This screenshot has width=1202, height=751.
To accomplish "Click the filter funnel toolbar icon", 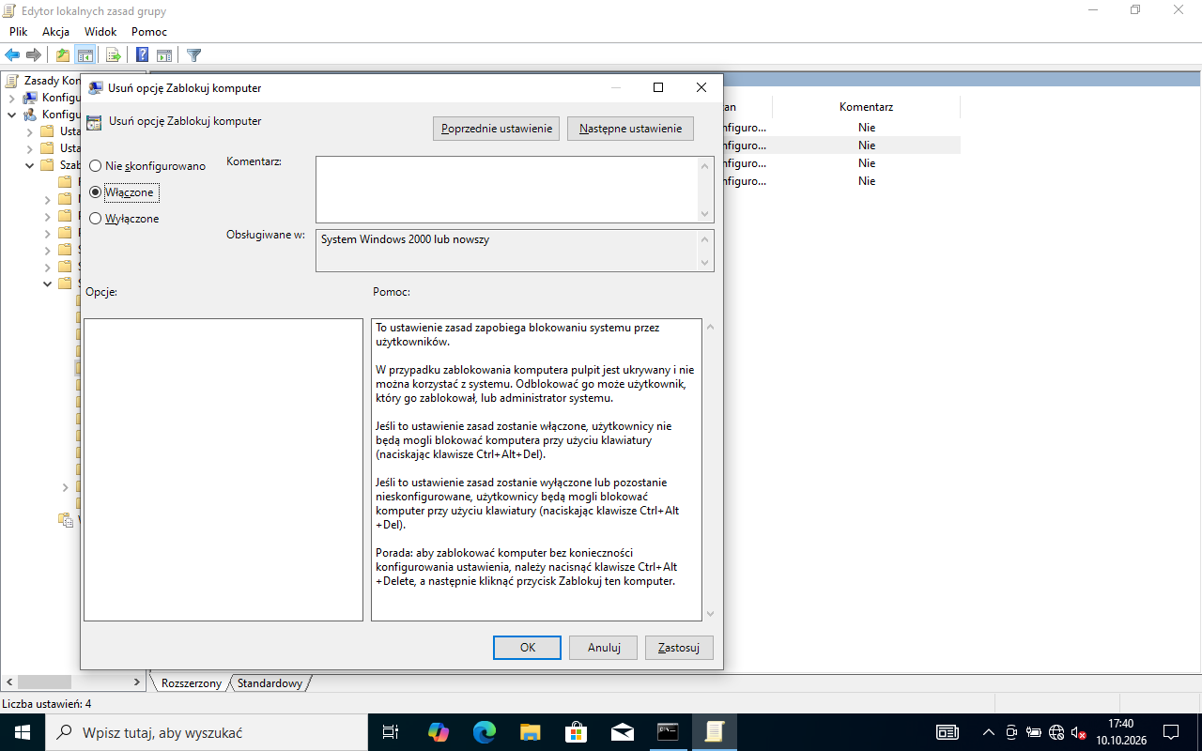I will click(193, 55).
